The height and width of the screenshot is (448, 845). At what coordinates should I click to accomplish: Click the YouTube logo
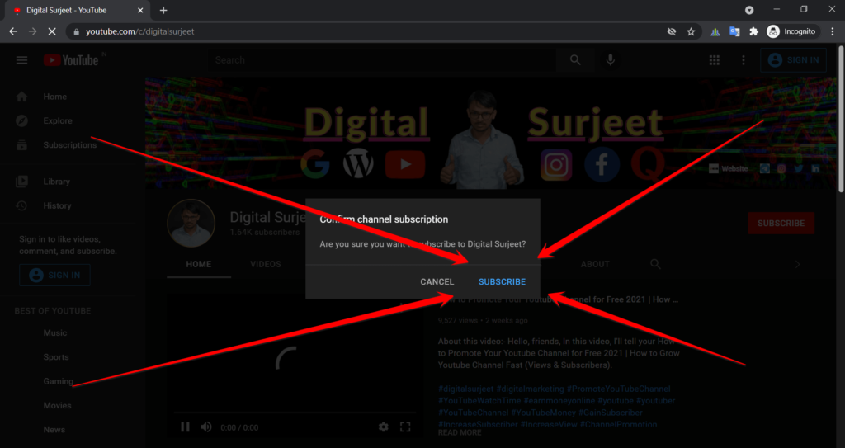pos(71,60)
